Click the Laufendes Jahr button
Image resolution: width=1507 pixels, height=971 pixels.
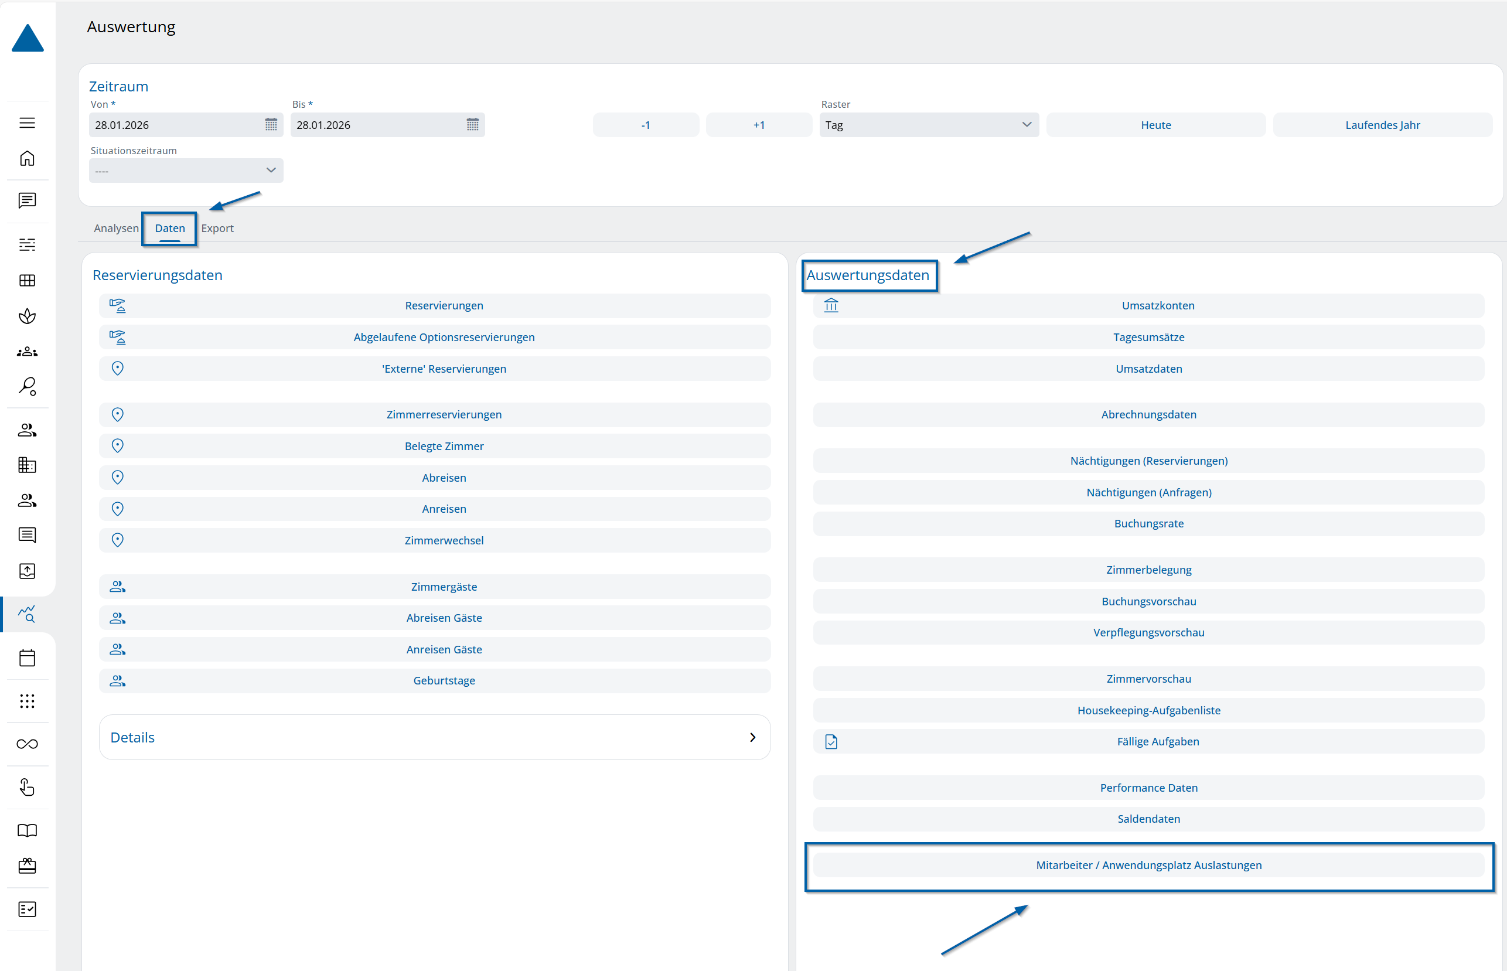(1382, 125)
